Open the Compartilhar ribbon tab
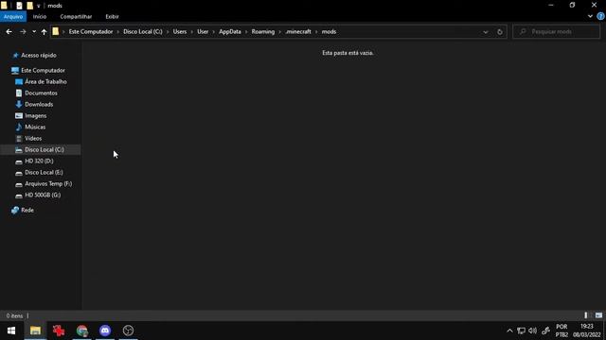The width and height of the screenshot is (606, 340). (x=76, y=17)
